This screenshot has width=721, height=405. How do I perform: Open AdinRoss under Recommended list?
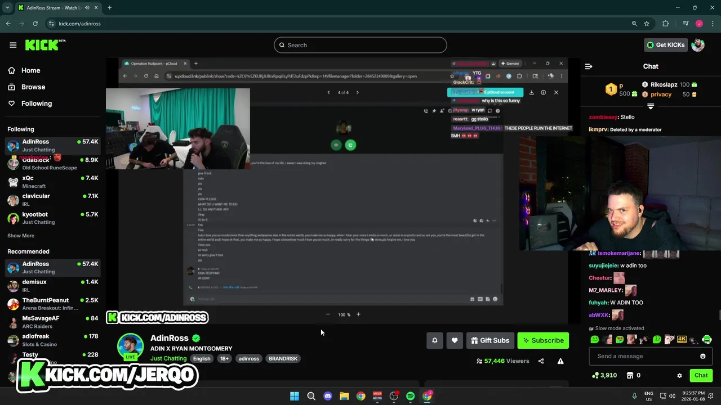click(53, 267)
